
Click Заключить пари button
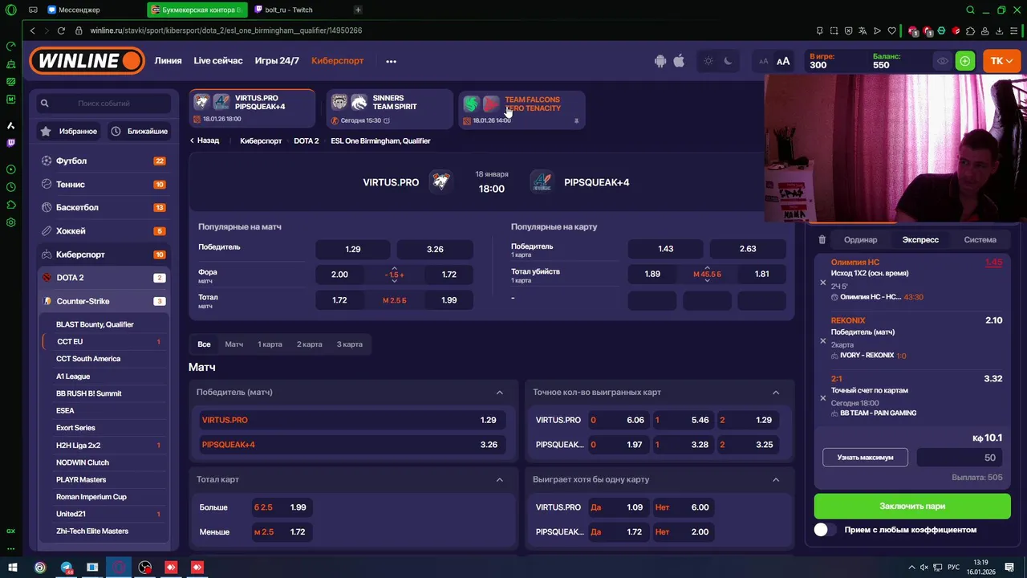912,507
